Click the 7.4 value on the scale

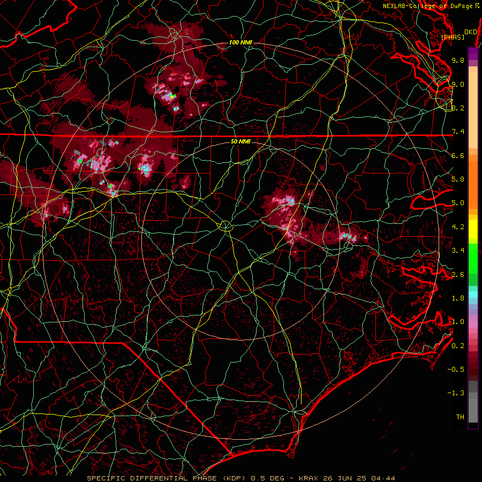click(x=458, y=132)
